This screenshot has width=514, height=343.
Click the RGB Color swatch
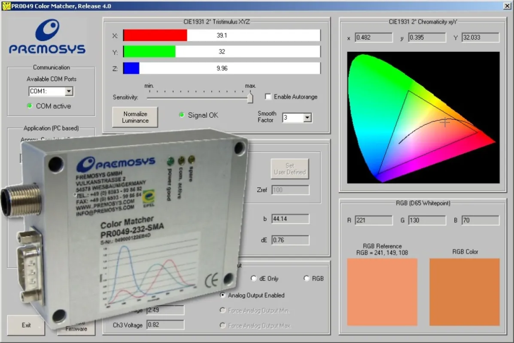click(x=465, y=292)
